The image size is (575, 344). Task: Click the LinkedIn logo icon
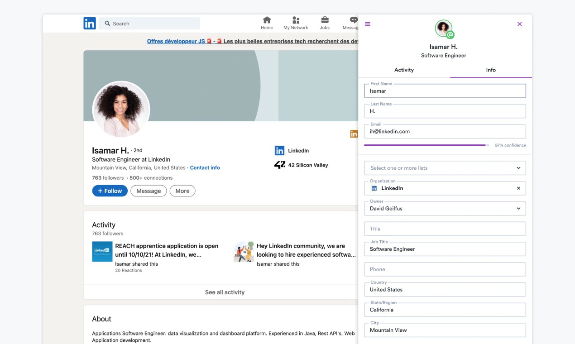(90, 24)
